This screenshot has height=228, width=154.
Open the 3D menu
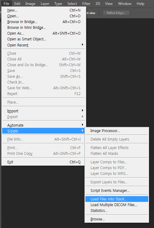[98, 3]
